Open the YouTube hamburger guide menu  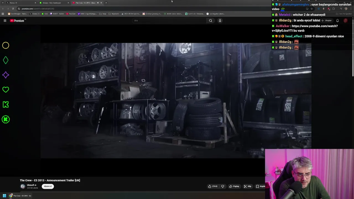(x=5, y=20)
